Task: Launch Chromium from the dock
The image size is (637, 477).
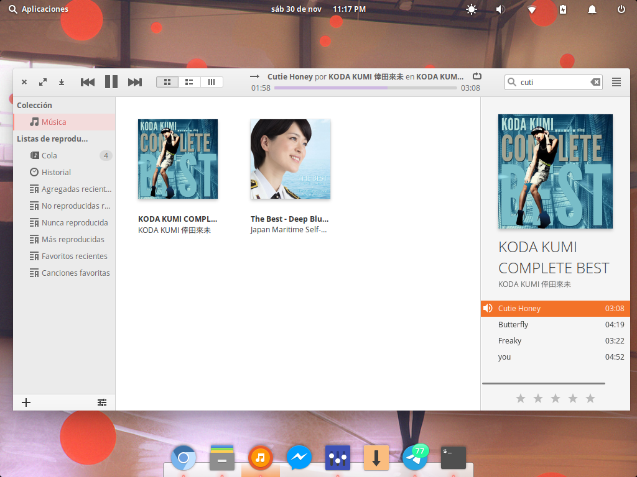Action: tap(184, 458)
